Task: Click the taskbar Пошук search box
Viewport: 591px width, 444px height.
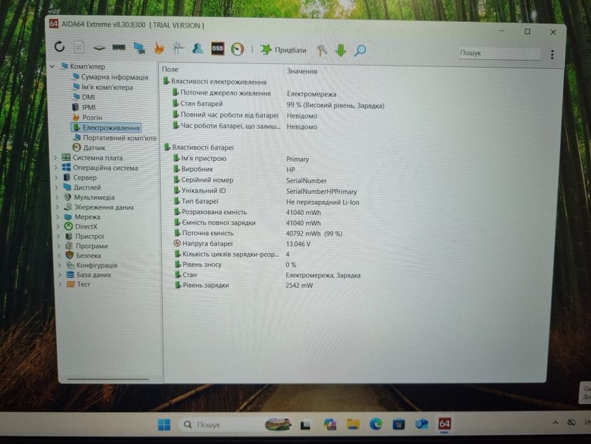Action: [x=237, y=424]
